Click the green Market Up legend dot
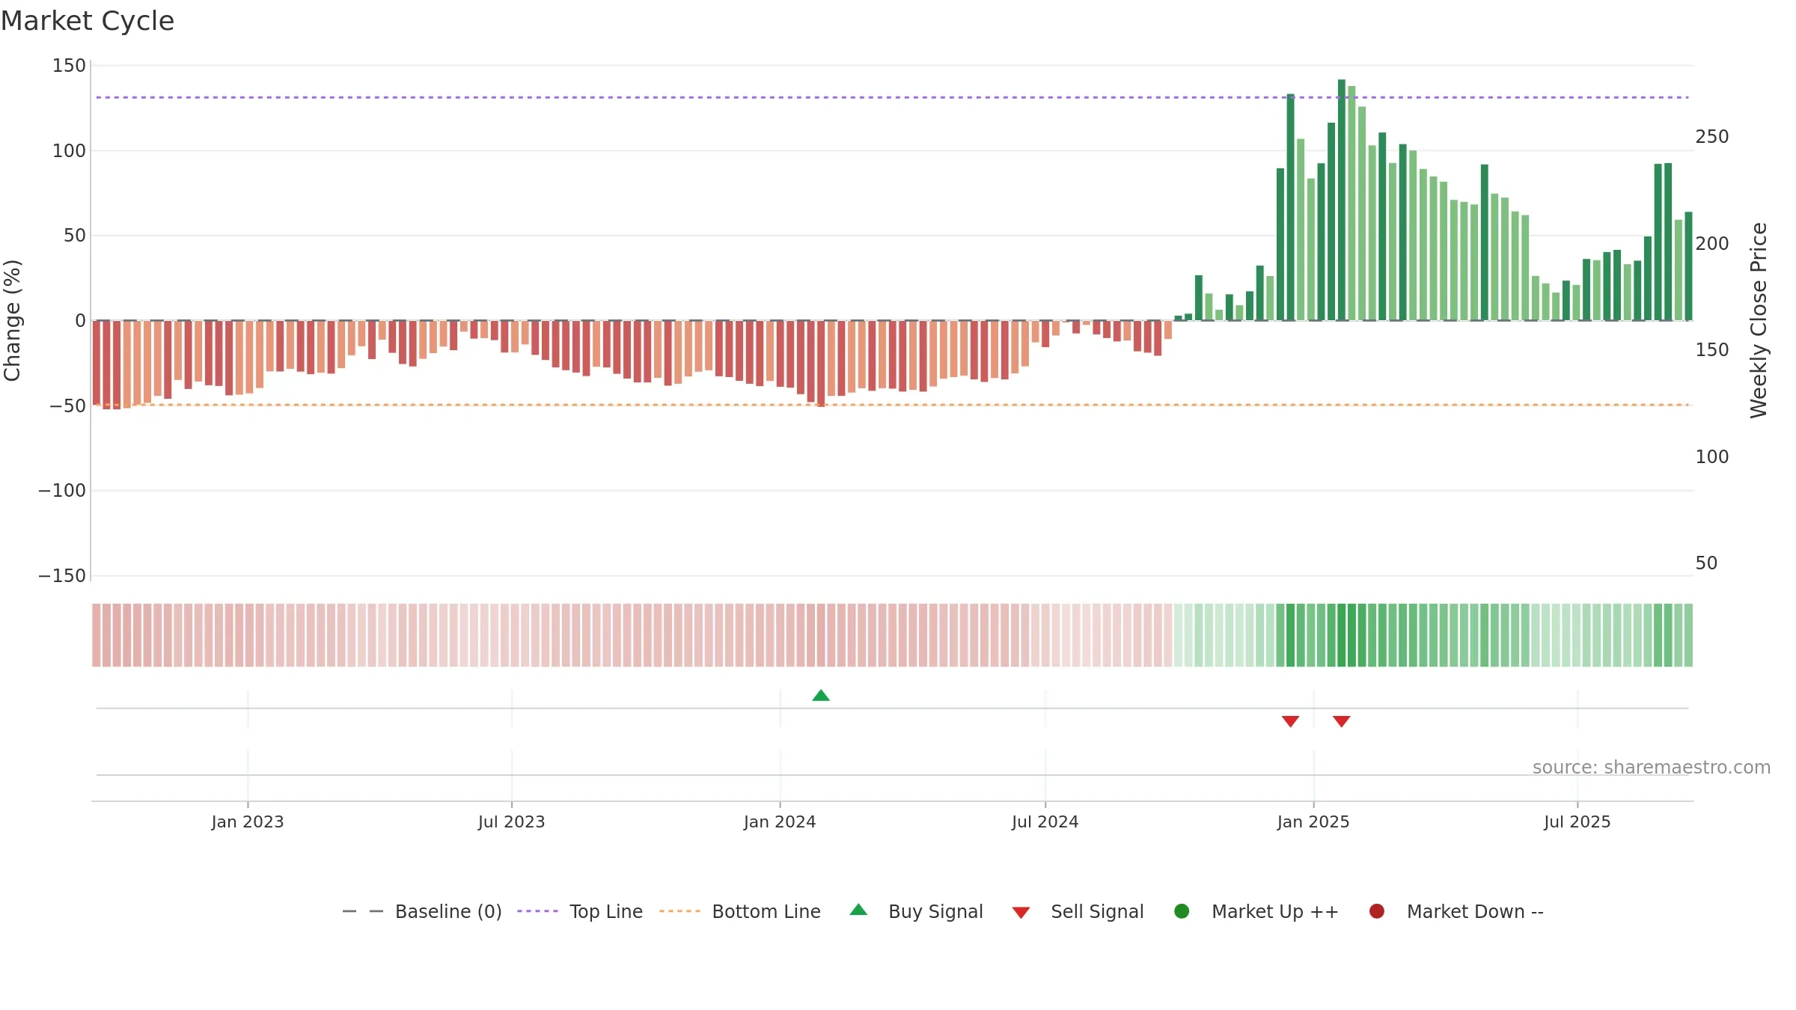 coord(1182,911)
